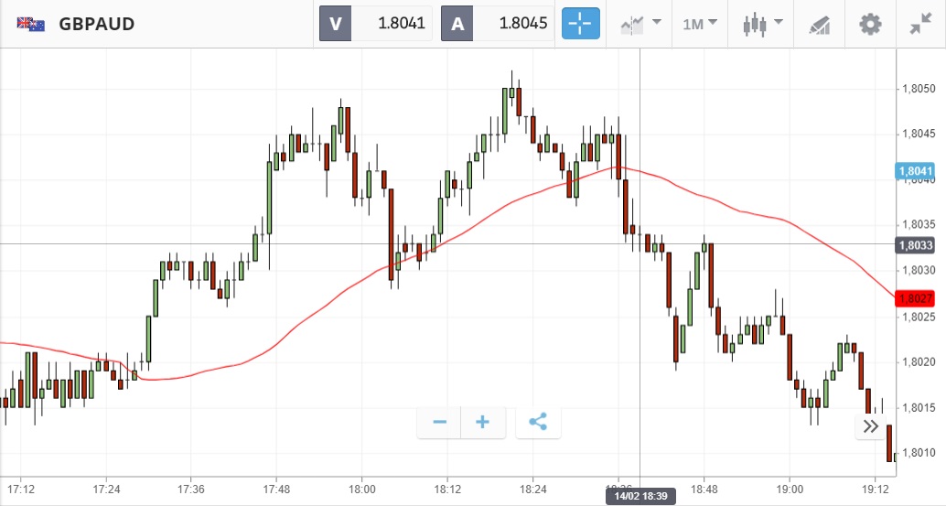Open the 1M timeframe dropdown

pos(700,24)
